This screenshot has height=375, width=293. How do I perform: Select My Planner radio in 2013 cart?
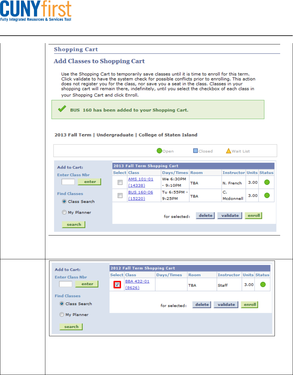[x=64, y=212]
